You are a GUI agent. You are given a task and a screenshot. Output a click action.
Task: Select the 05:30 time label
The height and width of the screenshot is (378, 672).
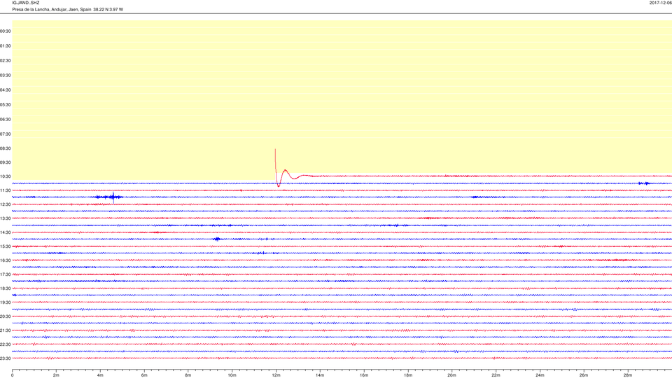[6, 104]
